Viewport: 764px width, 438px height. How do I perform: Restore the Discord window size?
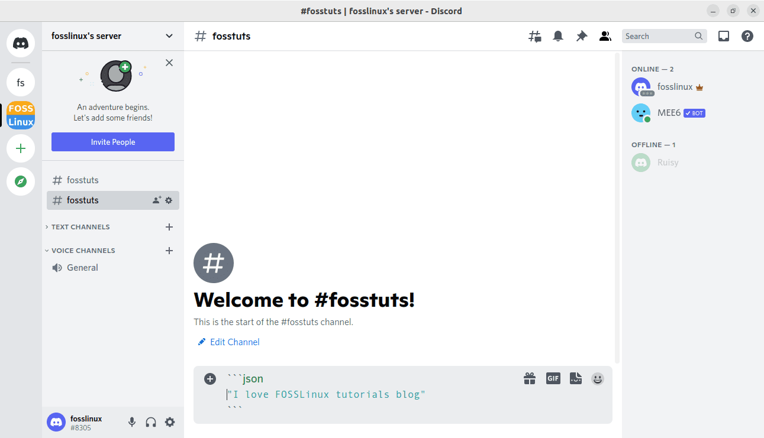[x=733, y=11]
